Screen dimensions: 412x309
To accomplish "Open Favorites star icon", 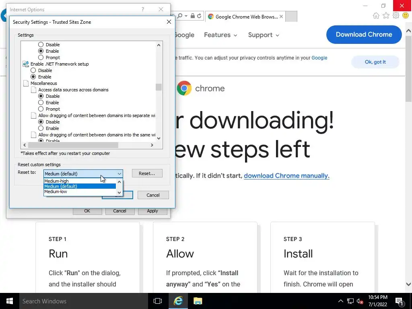I will [x=386, y=16].
